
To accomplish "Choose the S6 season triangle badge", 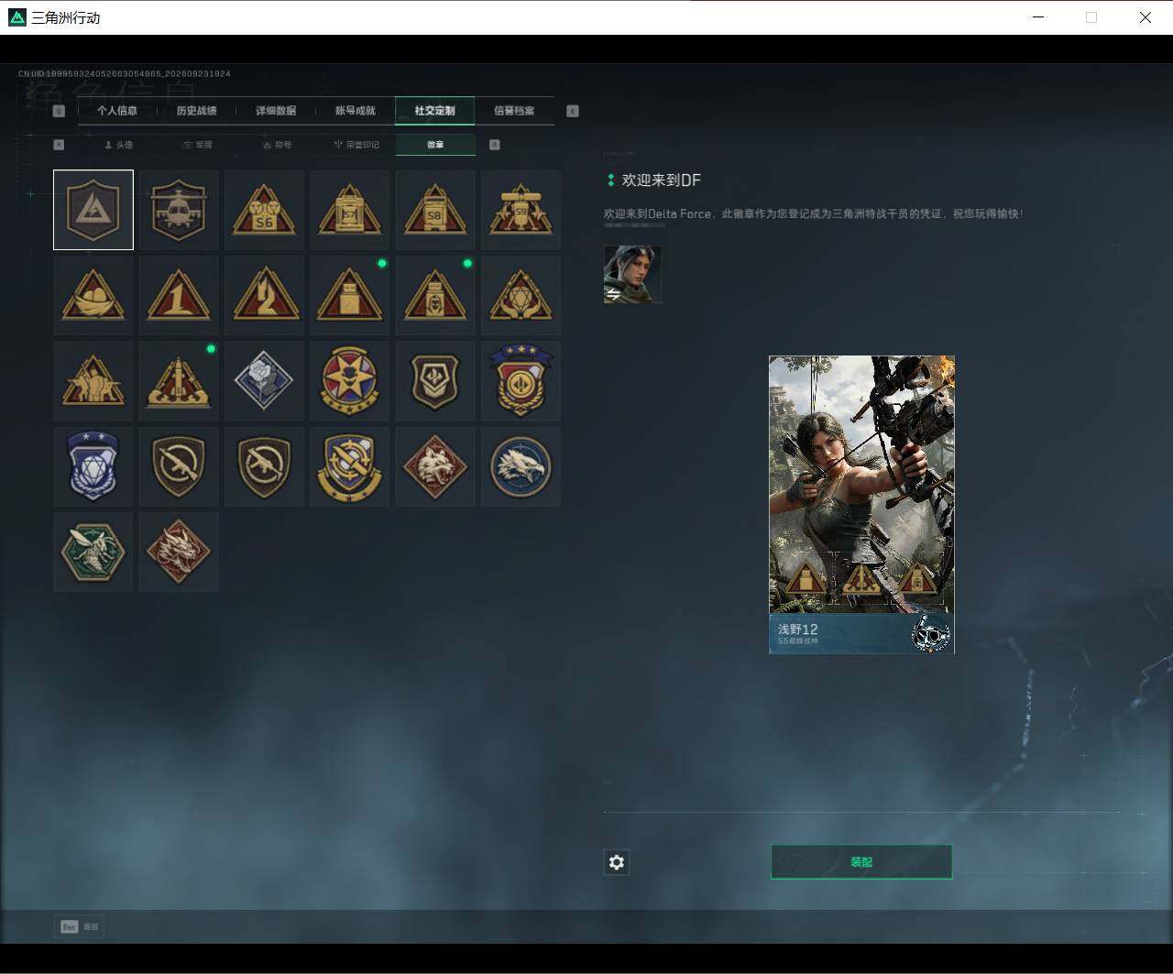I will 264,210.
